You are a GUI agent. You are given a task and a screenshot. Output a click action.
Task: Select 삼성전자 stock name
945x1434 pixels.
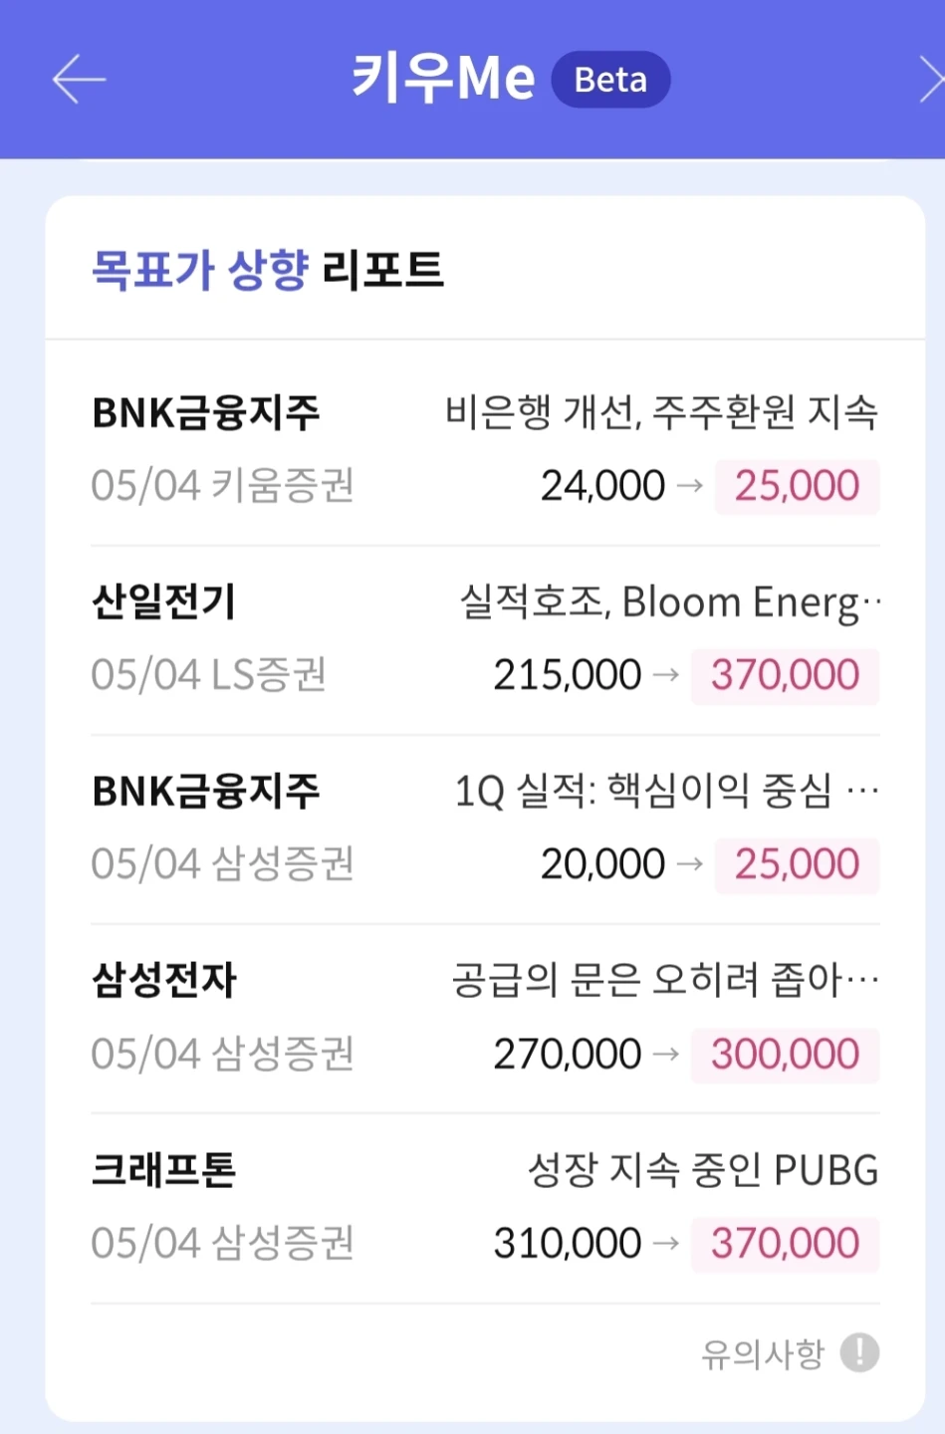click(x=164, y=980)
